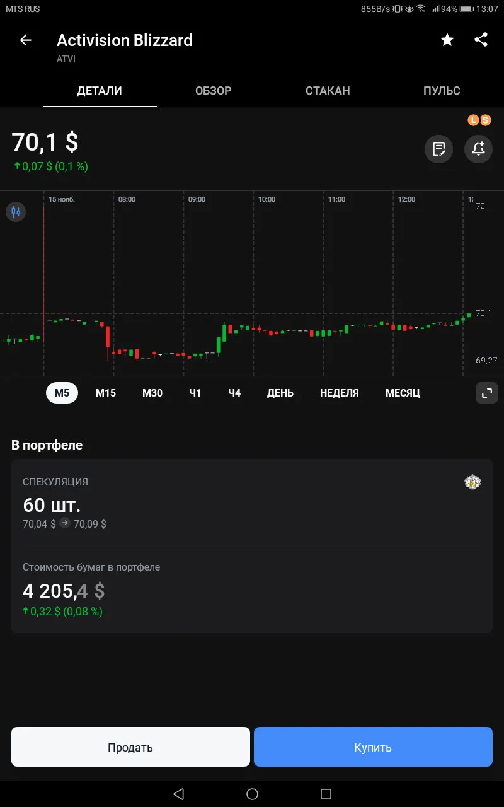Tap the current price 70,1 $
The height and width of the screenshot is (807, 504).
(45, 142)
